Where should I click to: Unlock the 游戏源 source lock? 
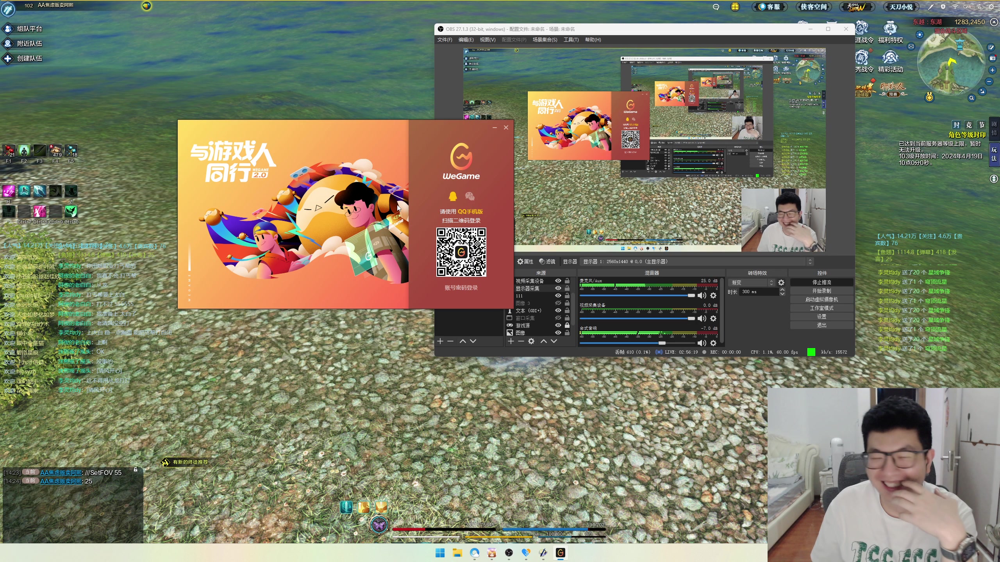(x=567, y=325)
